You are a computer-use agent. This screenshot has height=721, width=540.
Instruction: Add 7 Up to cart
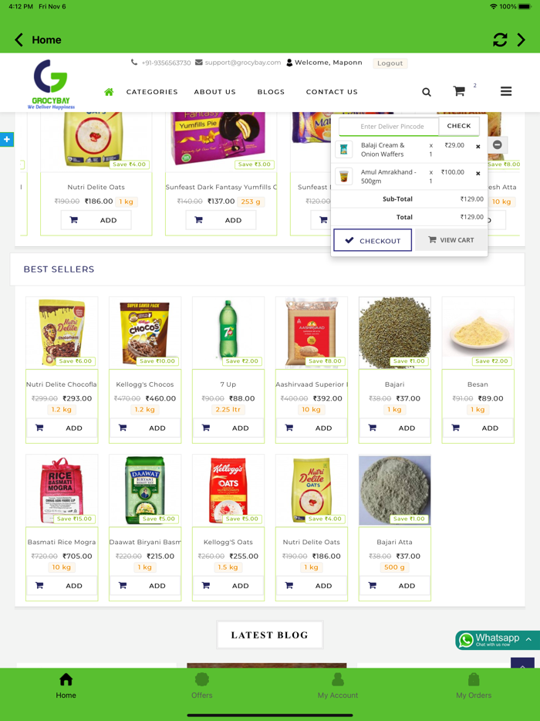[x=228, y=428]
